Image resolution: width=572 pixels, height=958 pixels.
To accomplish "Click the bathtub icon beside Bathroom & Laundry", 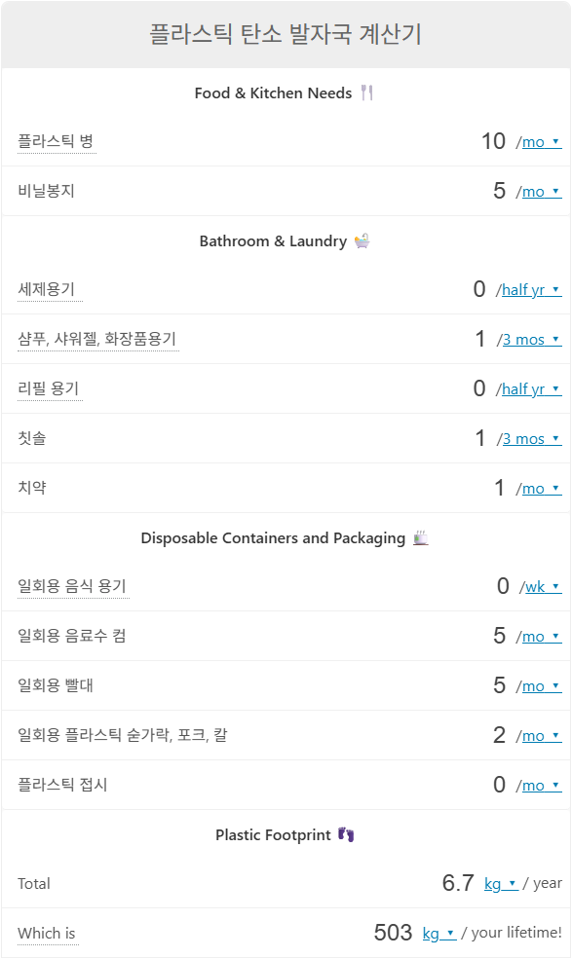I will [x=362, y=240].
